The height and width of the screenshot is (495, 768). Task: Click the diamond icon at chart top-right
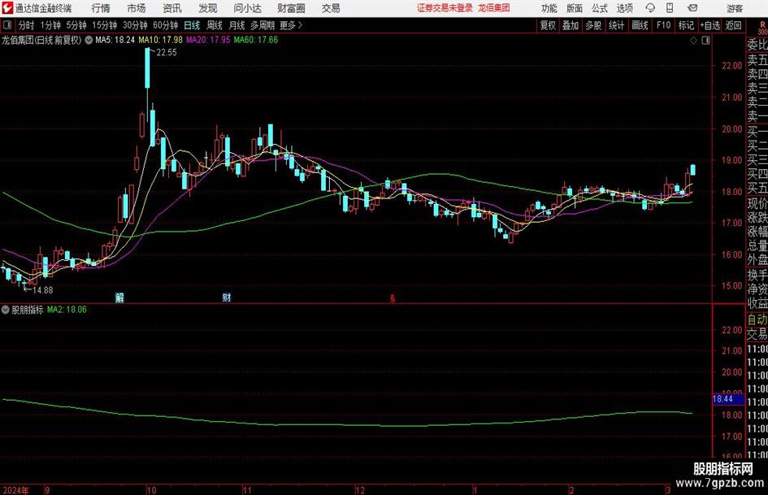693,41
